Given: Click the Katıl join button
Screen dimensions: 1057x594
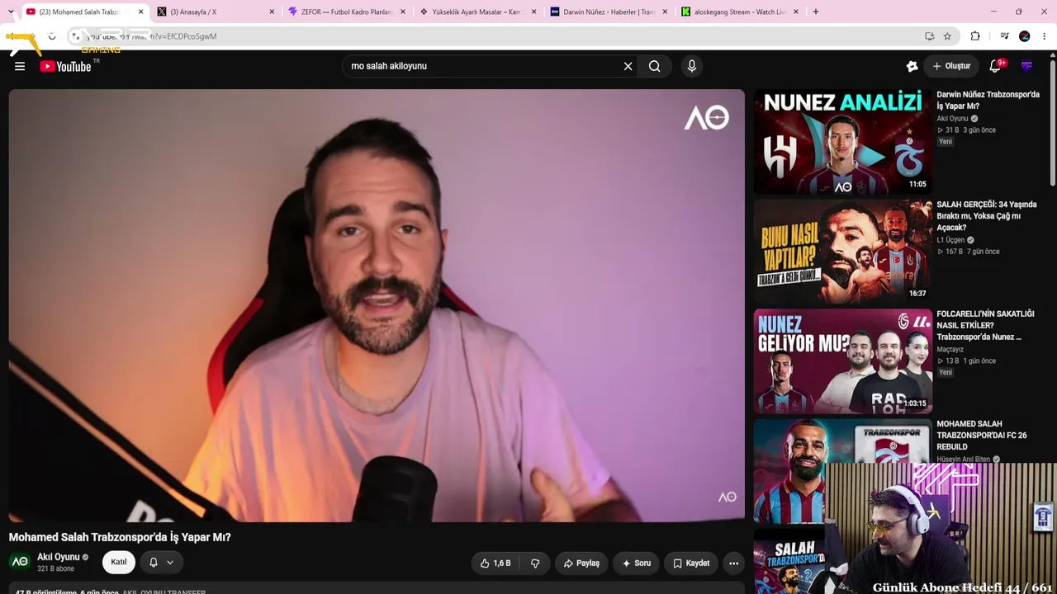Looking at the screenshot, I should (x=119, y=563).
